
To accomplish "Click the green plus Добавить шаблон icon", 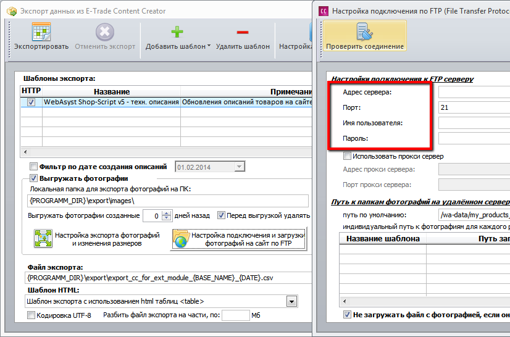I will click(x=177, y=32).
